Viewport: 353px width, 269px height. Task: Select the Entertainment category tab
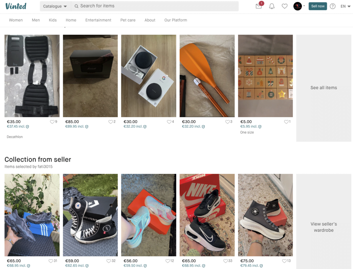(98, 20)
